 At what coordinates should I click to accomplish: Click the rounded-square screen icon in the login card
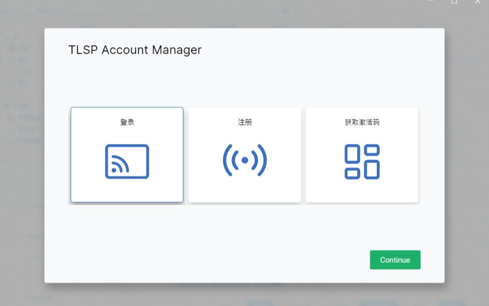click(x=126, y=161)
